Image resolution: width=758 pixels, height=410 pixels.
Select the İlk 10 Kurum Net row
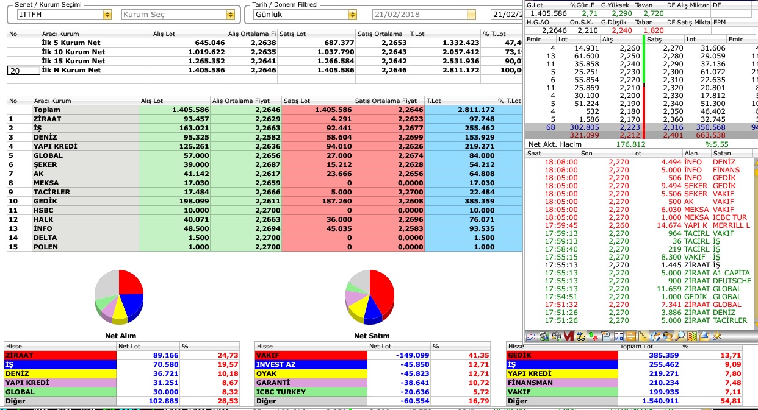265,52
